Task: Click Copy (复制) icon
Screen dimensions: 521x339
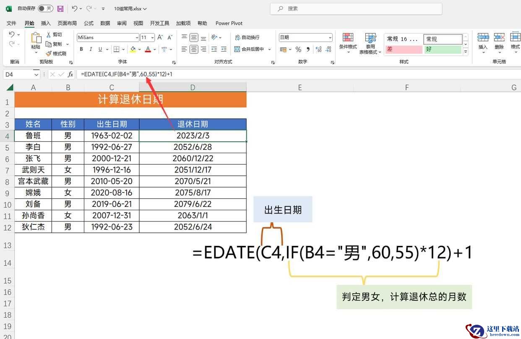Action: (x=49, y=44)
